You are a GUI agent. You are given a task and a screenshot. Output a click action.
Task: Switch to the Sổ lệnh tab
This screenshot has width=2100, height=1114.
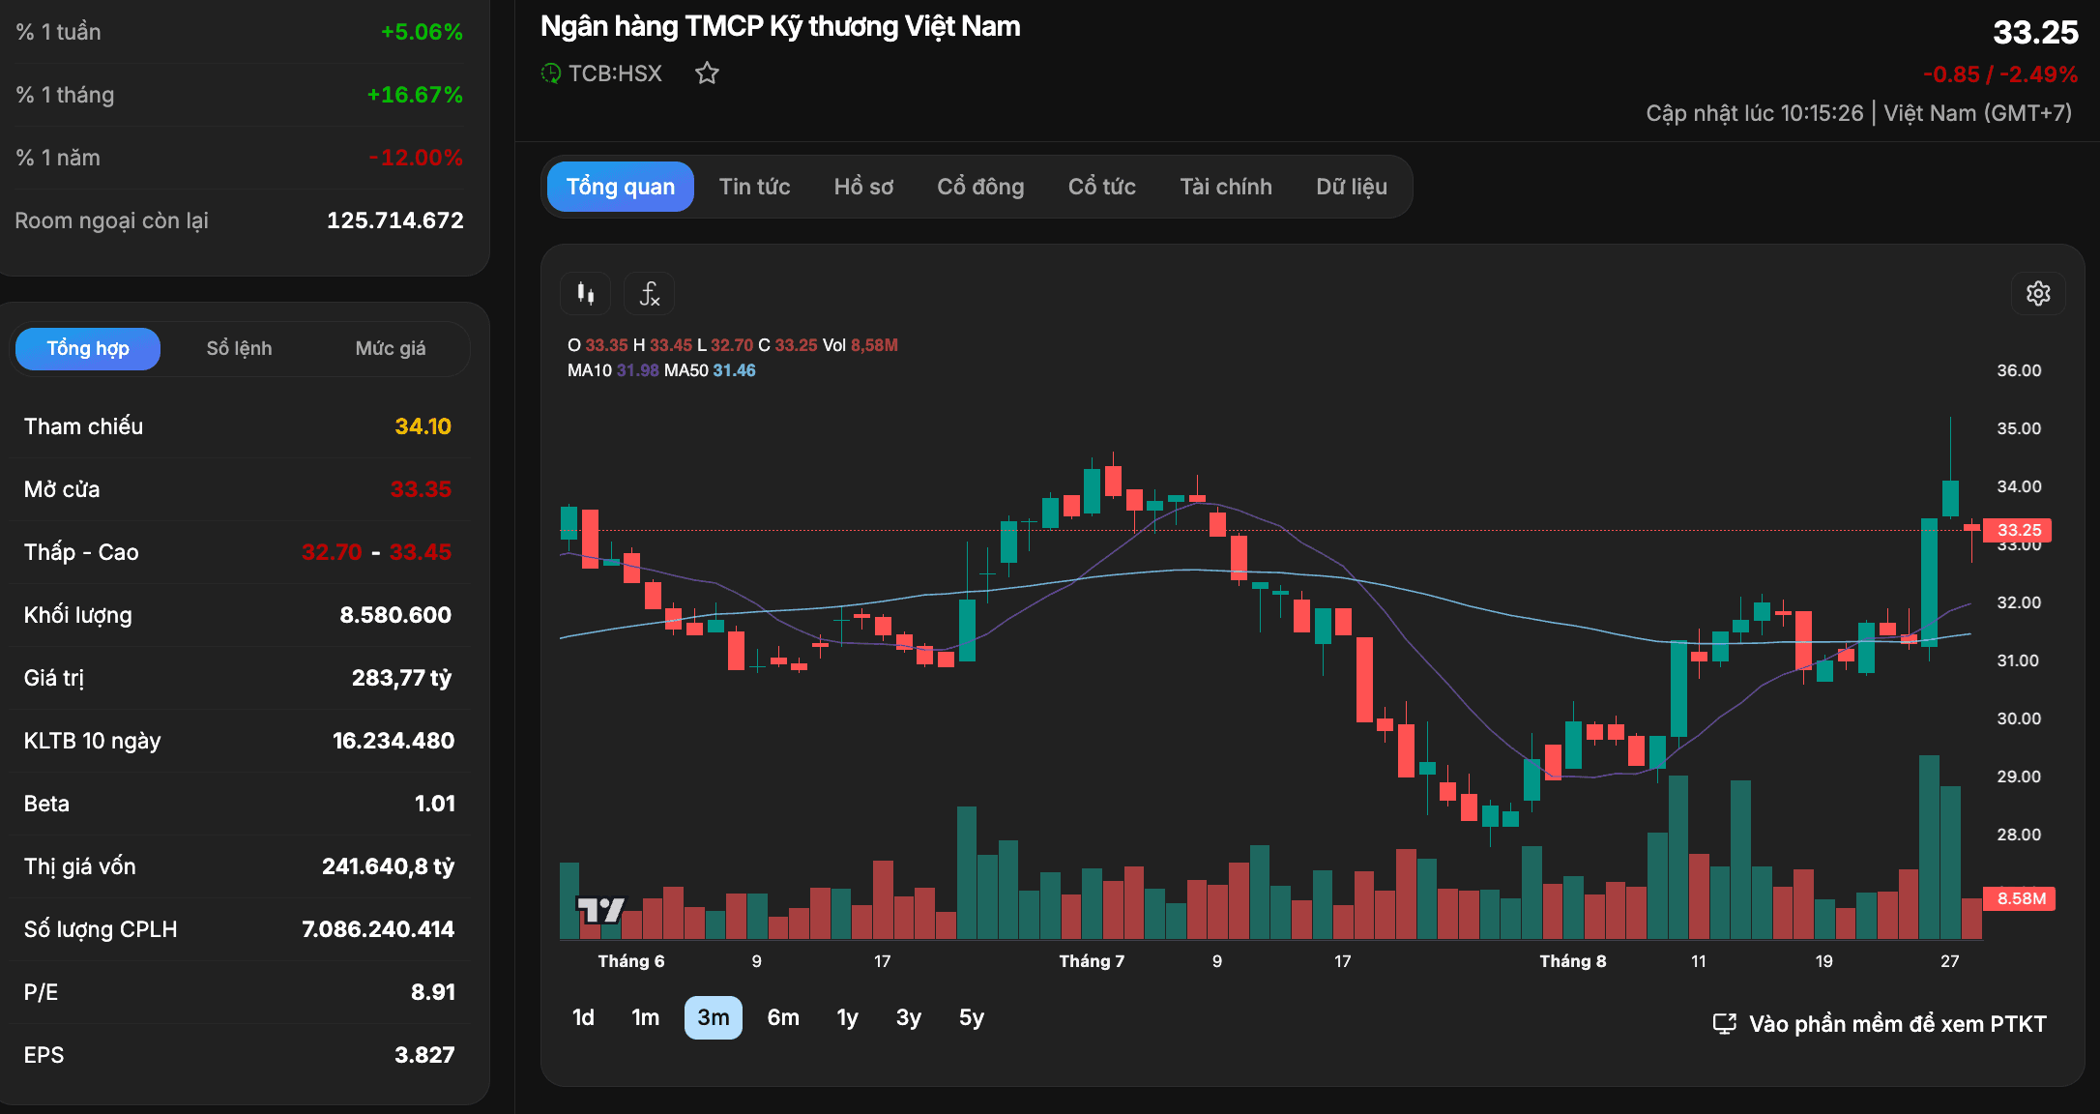click(x=239, y=348)
